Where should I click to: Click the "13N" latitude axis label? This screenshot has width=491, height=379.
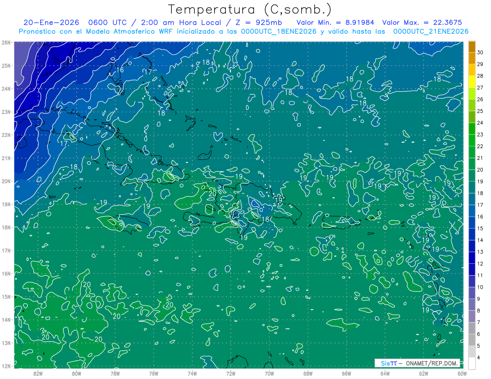6,343
